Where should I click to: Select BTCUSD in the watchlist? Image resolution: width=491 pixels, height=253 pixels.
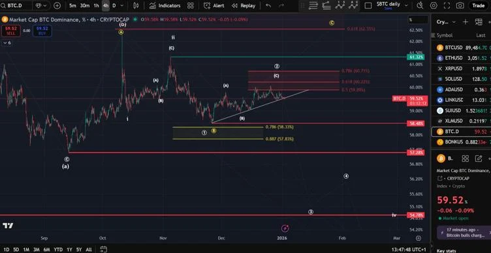tap(461, 48)
